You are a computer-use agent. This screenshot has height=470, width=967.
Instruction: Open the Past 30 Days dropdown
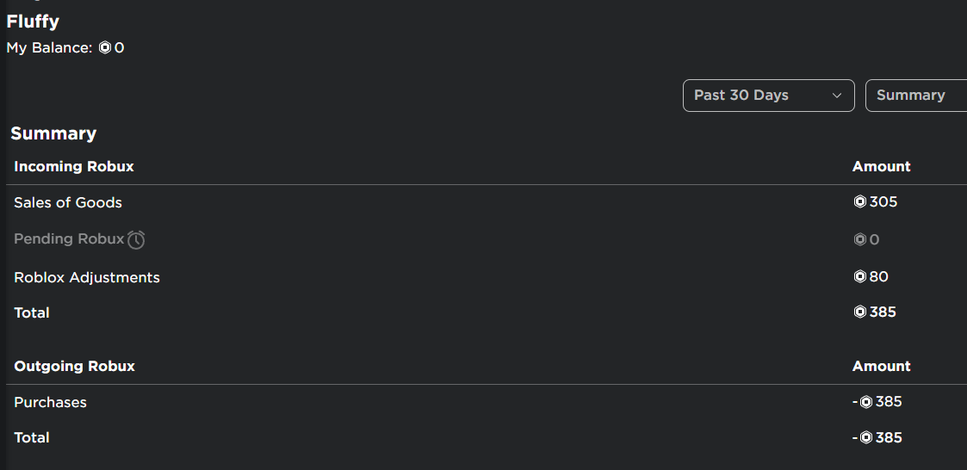[x=768, y=96]
